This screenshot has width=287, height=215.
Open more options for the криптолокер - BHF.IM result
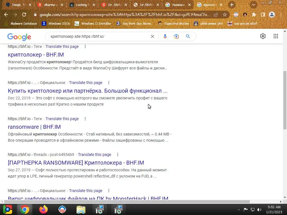(x=85, y=46)
